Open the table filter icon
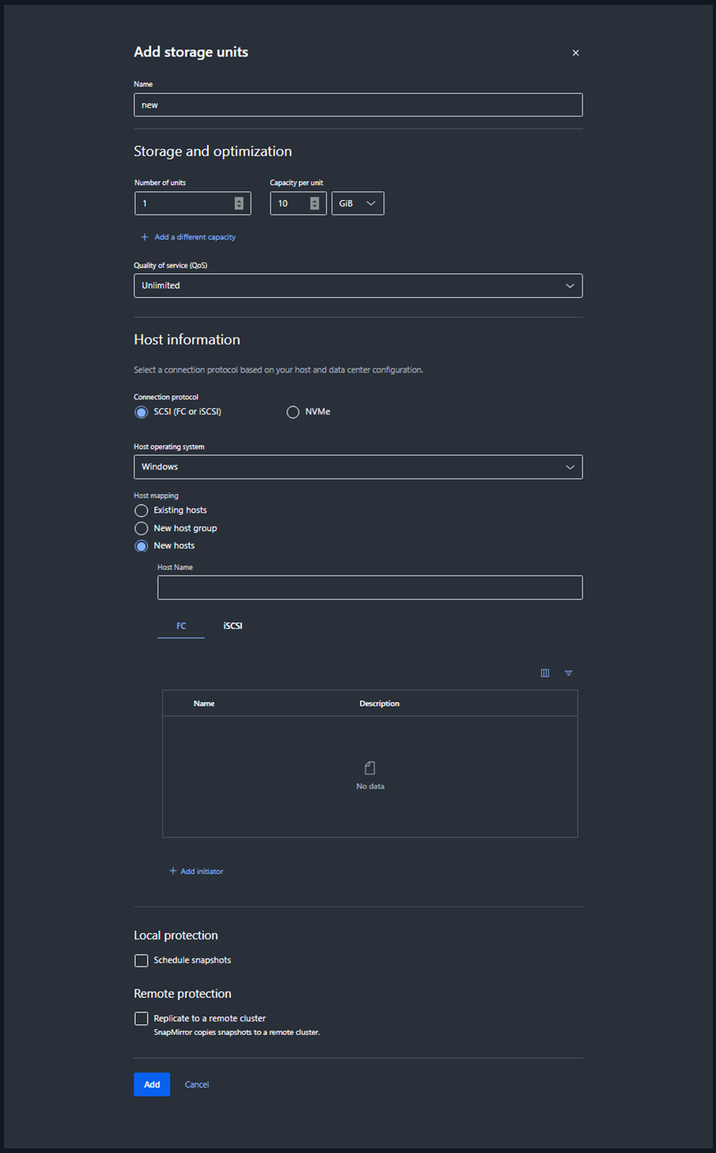 [568, 673]
